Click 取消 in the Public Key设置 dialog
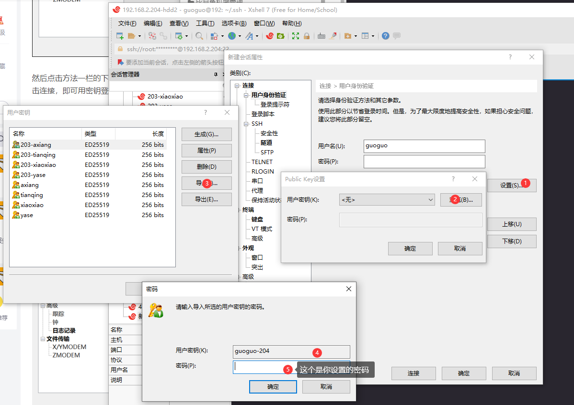The width and height of the screenshot is (574, 405). click(x=460, y=248)
